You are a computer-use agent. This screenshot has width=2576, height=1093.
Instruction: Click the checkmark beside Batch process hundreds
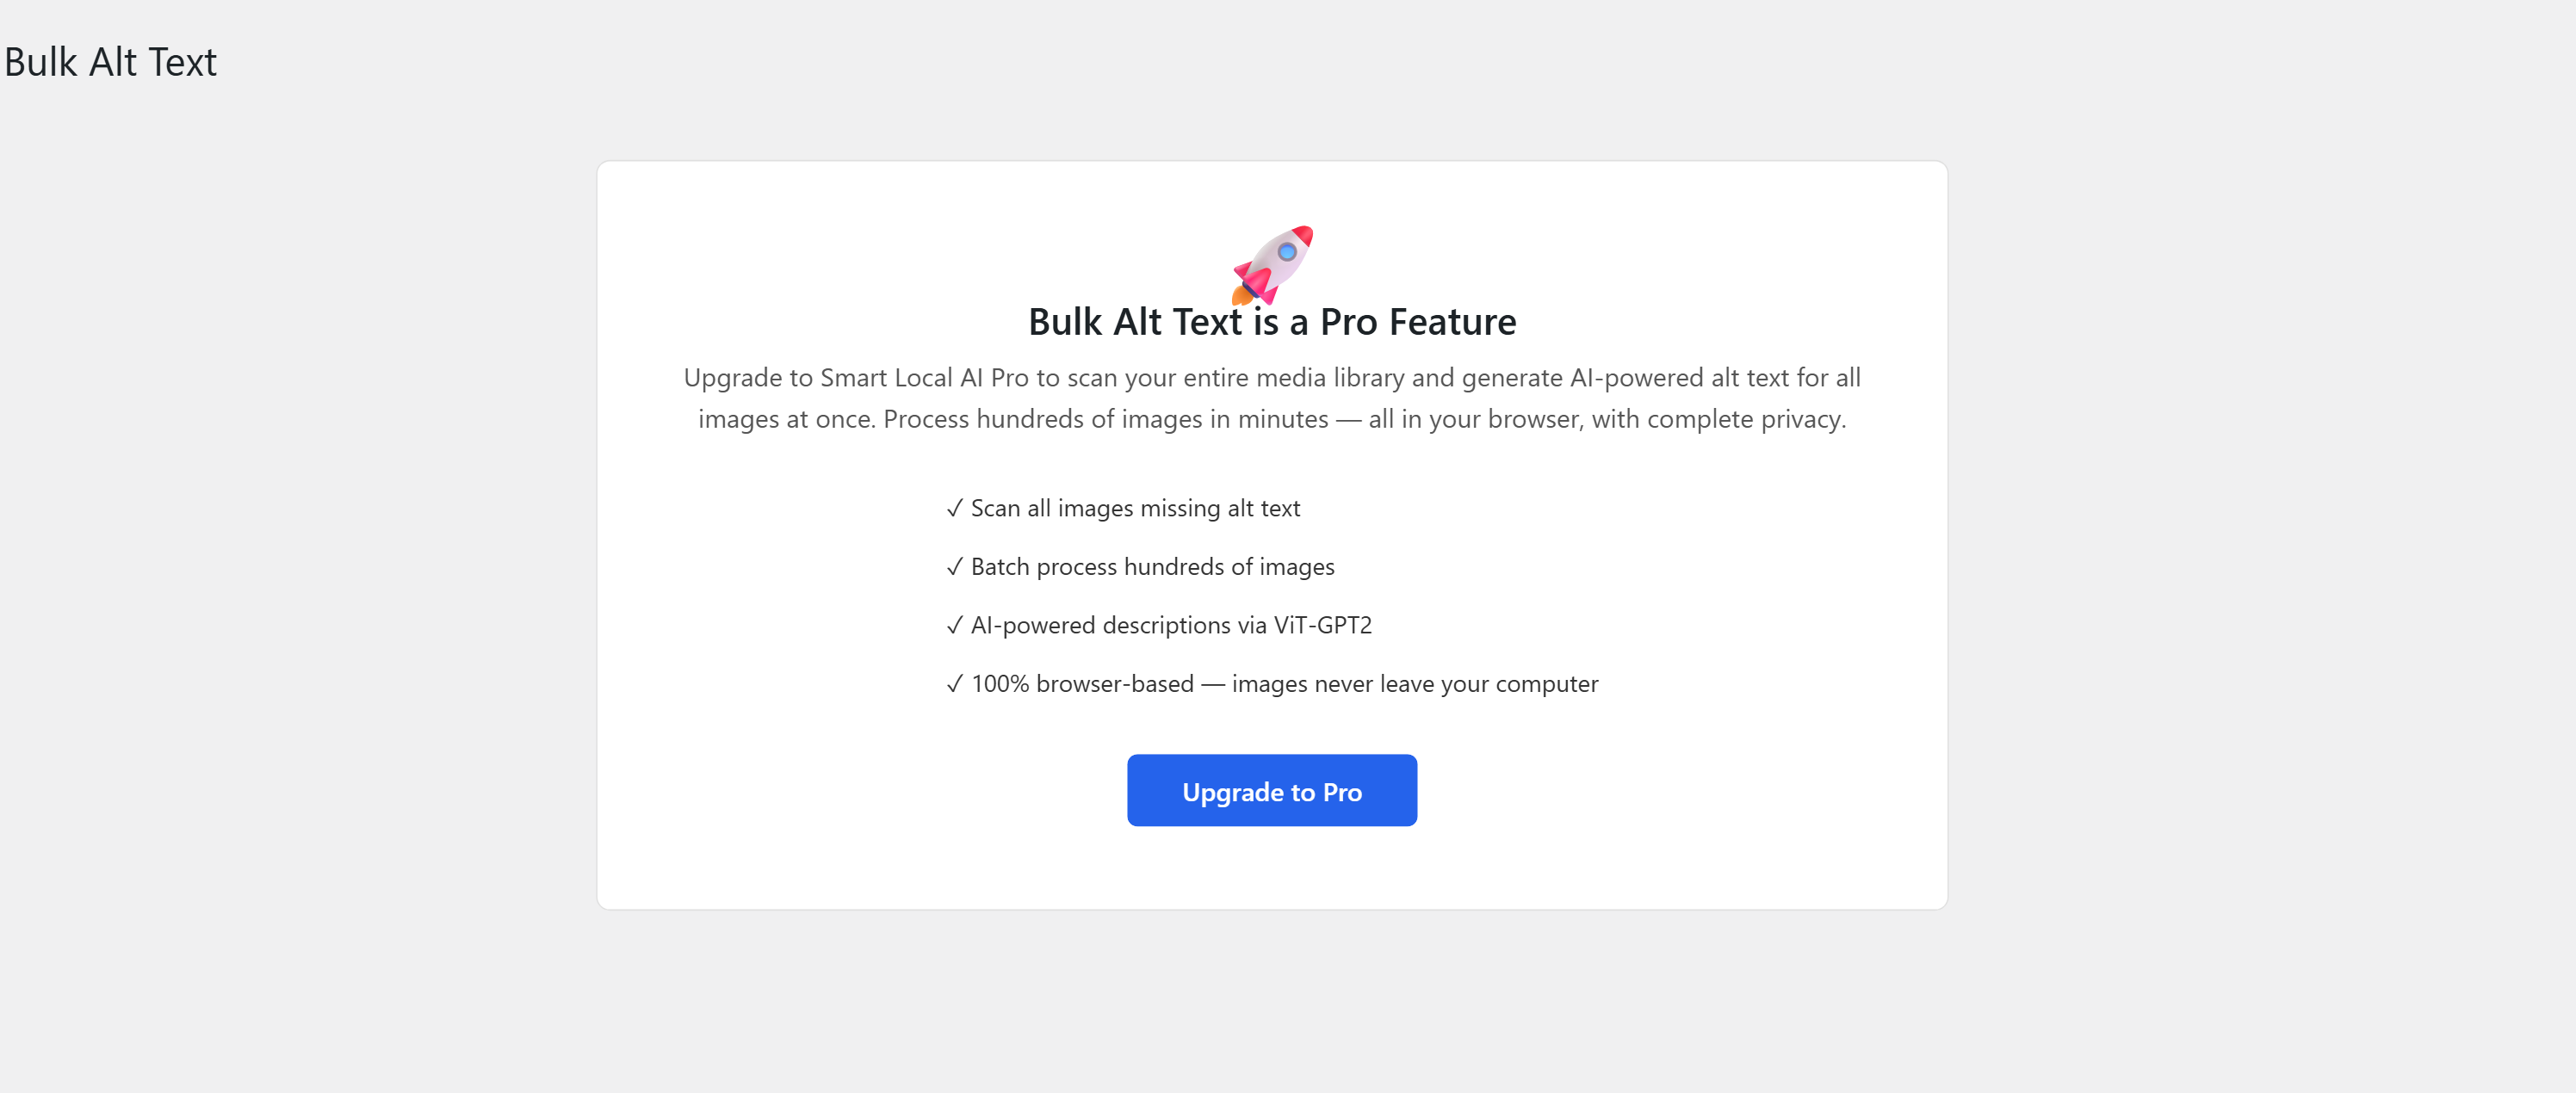(x=954, y=567)
